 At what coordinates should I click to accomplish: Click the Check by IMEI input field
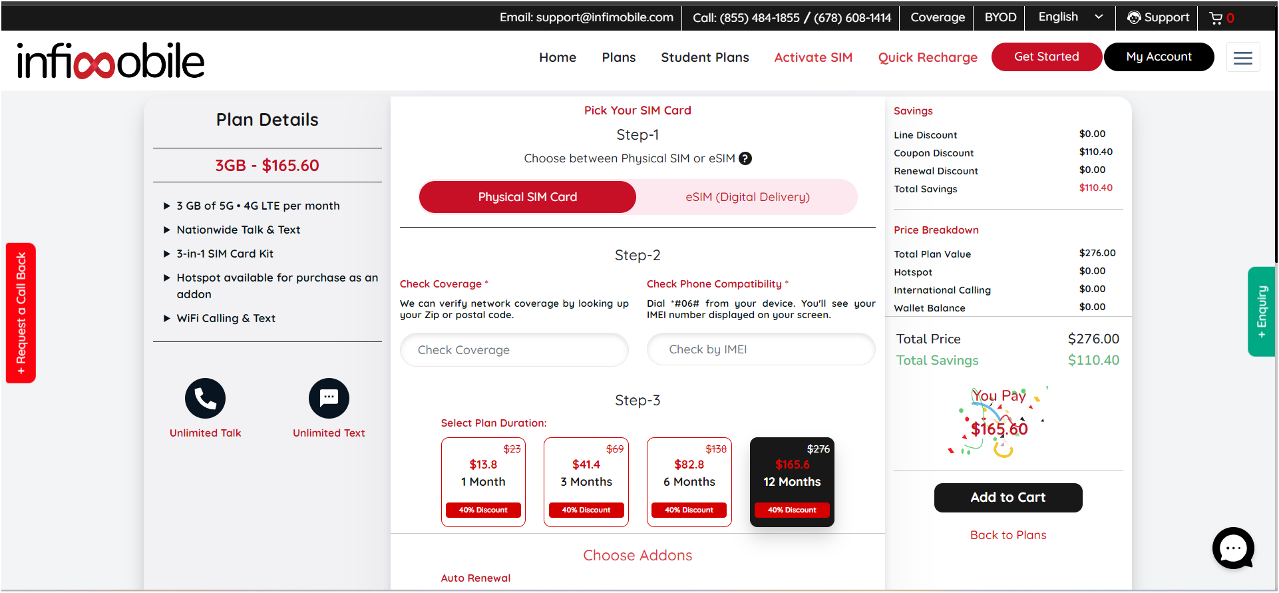point(761,349)
